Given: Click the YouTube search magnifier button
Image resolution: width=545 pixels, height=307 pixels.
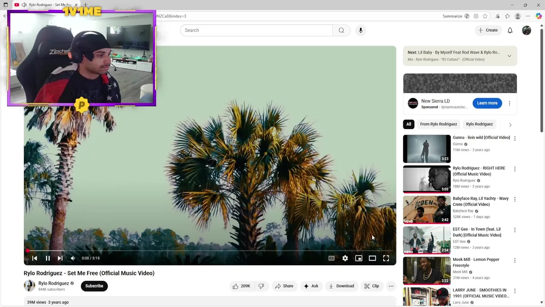Looking at the screenshot, I should (x=341, y=30).
